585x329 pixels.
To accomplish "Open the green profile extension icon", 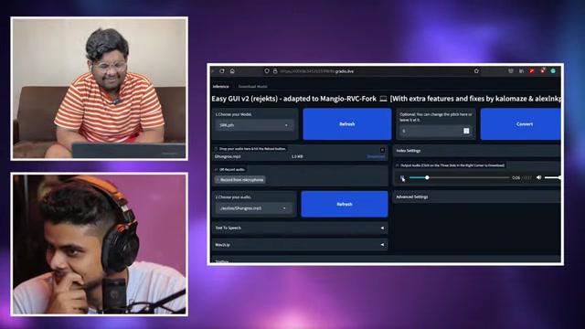I will pos(553,71).
